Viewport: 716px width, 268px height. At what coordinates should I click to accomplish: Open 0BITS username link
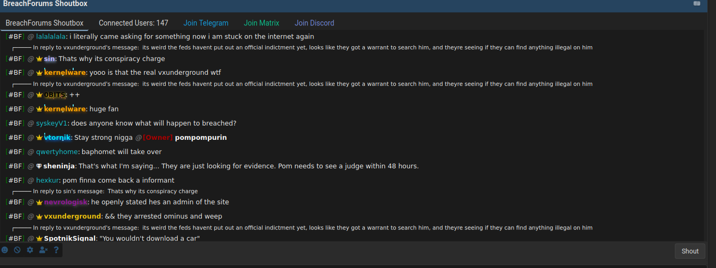(x=55, y=95)
